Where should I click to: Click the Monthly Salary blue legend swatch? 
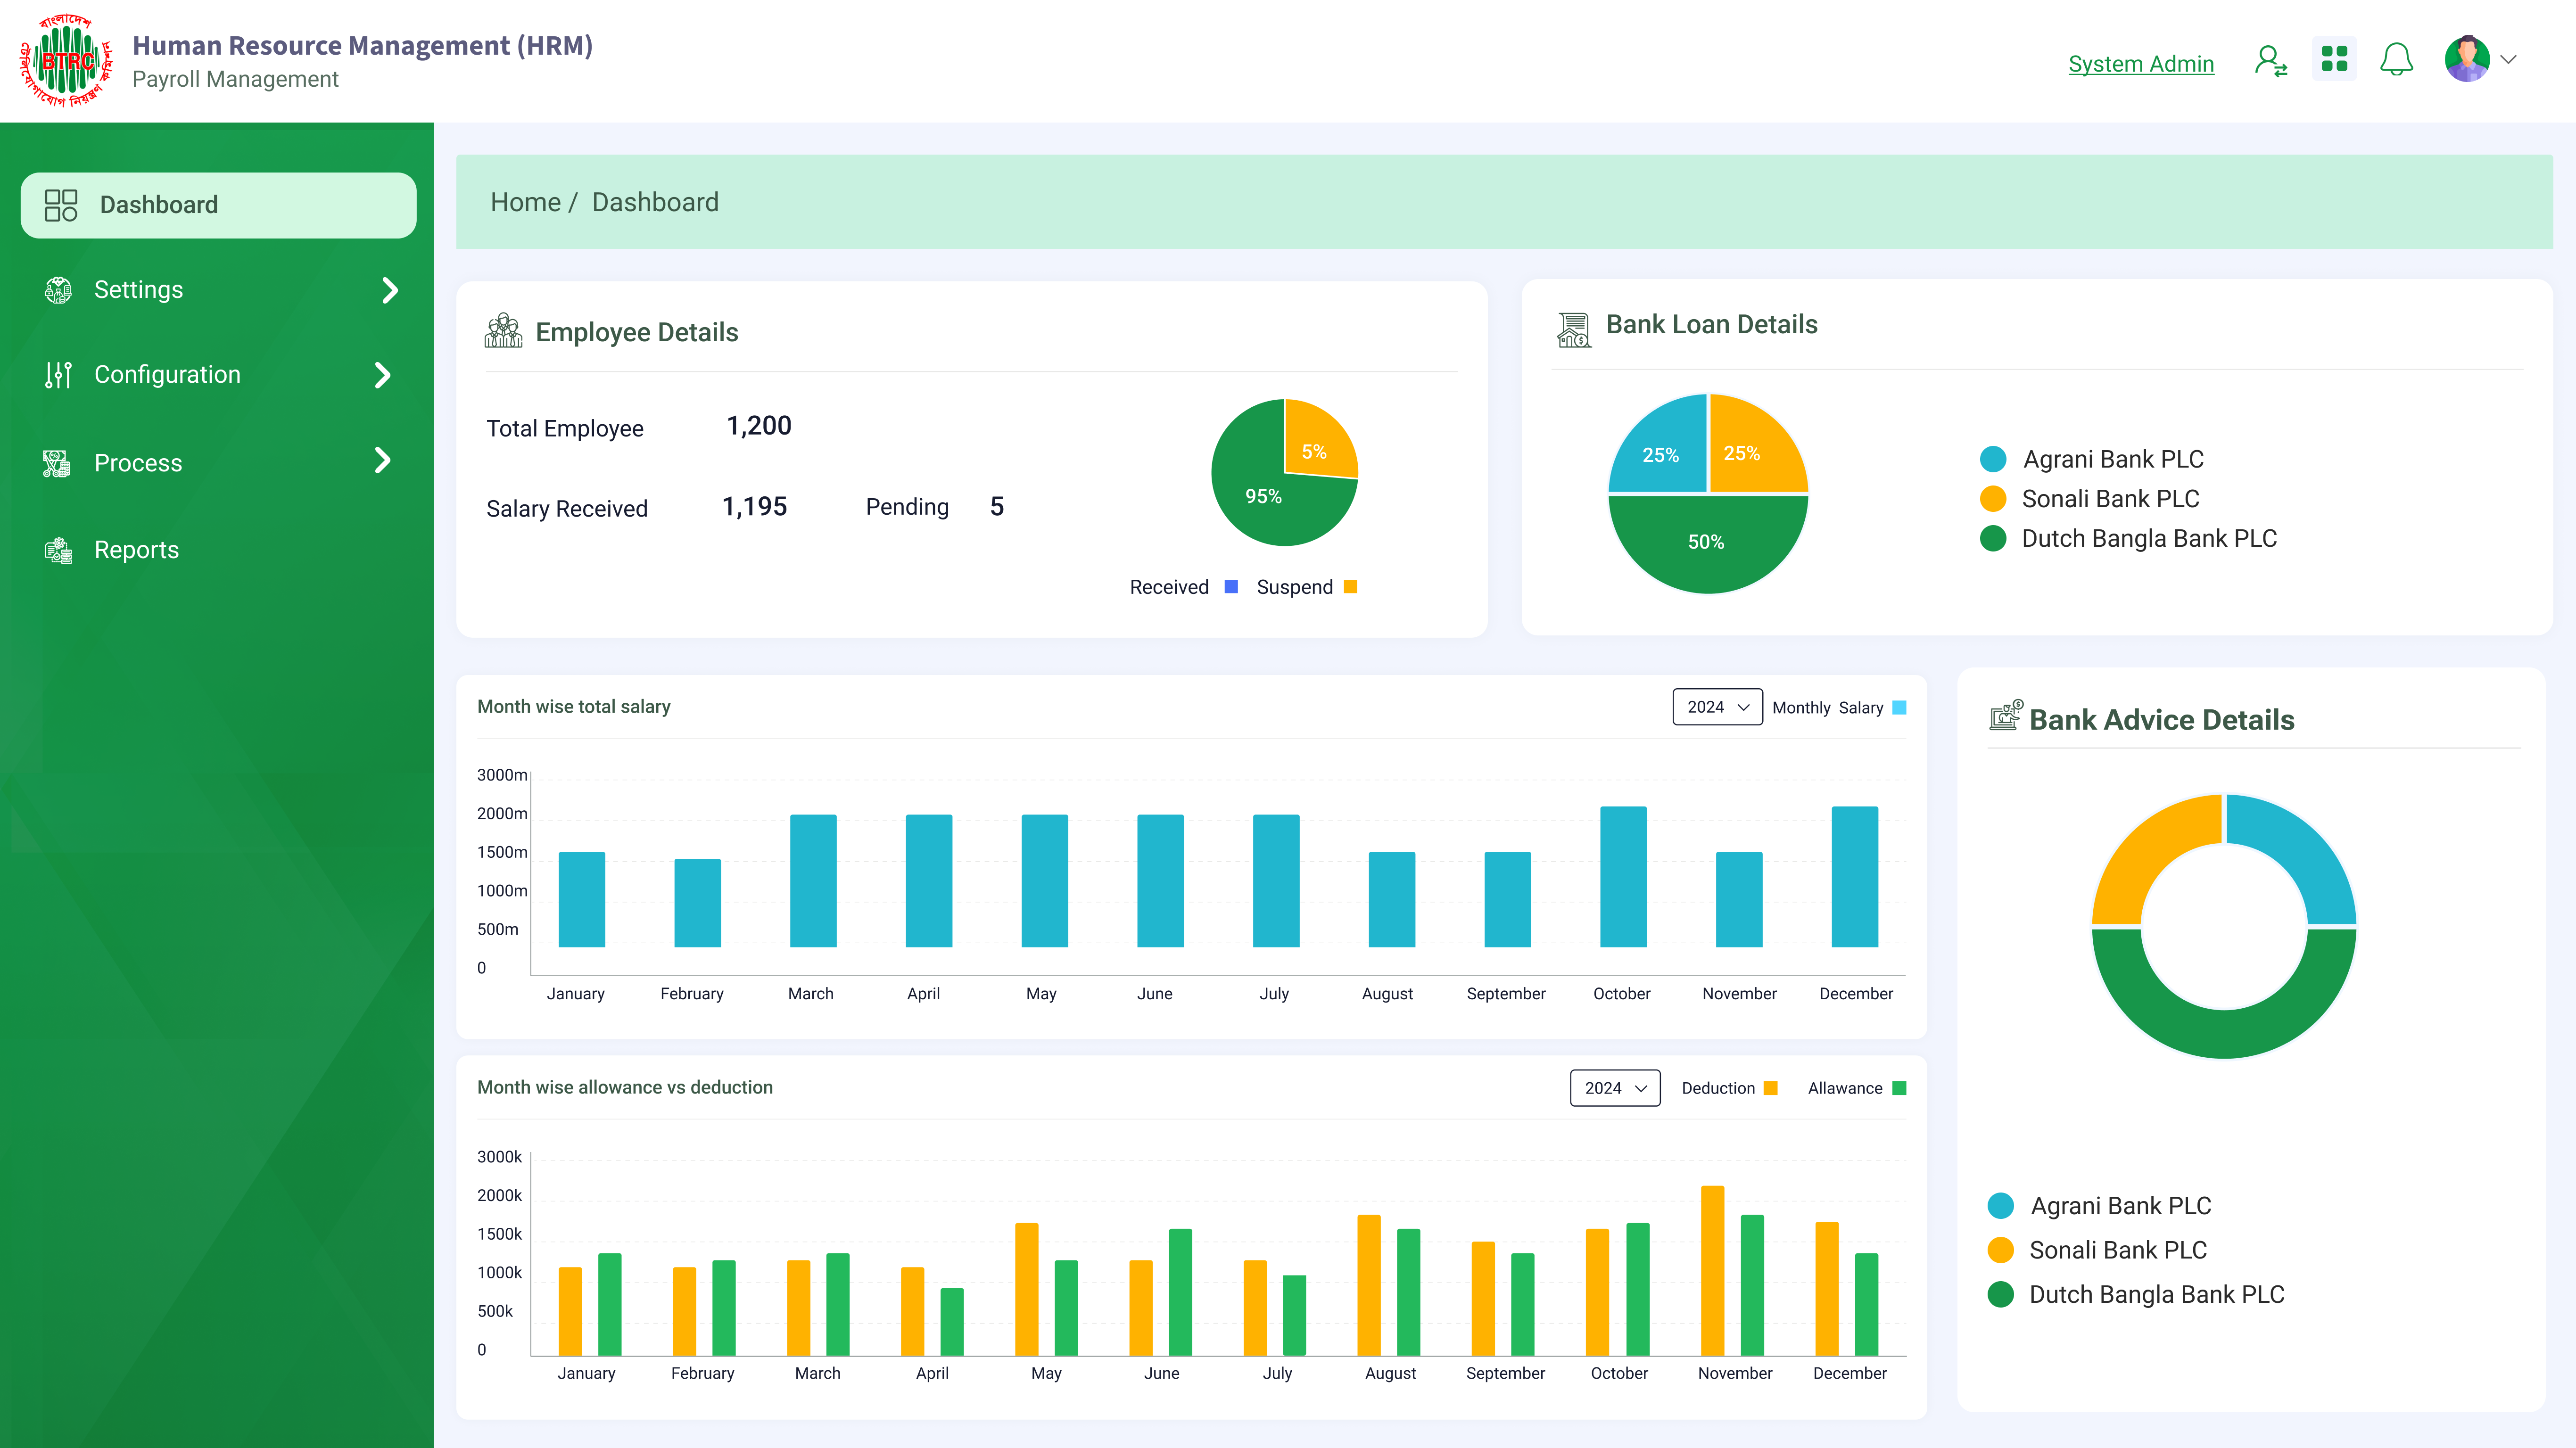tap(1899, 707)
